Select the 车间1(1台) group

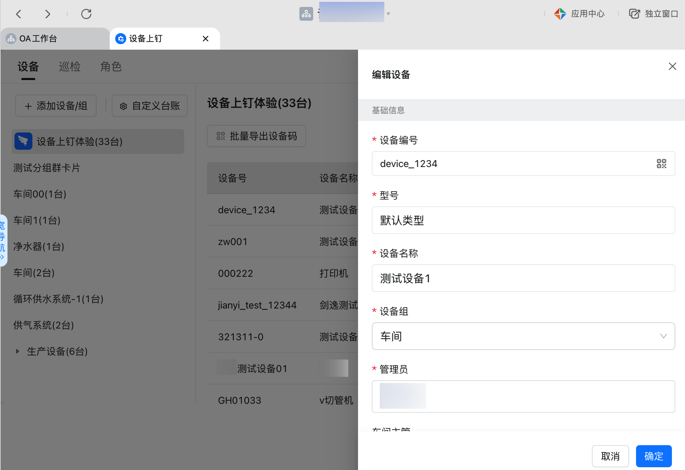pyautogui.click(x=37, y=221)
